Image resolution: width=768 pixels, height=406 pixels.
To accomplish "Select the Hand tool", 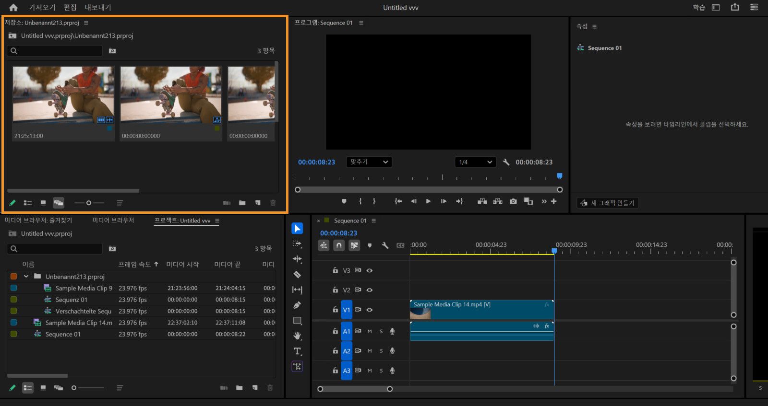I will tap(297, 336).
